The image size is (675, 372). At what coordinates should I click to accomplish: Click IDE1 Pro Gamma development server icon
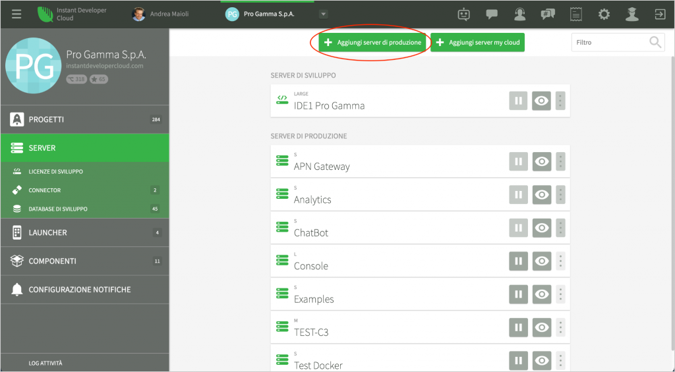pos(282,100)
